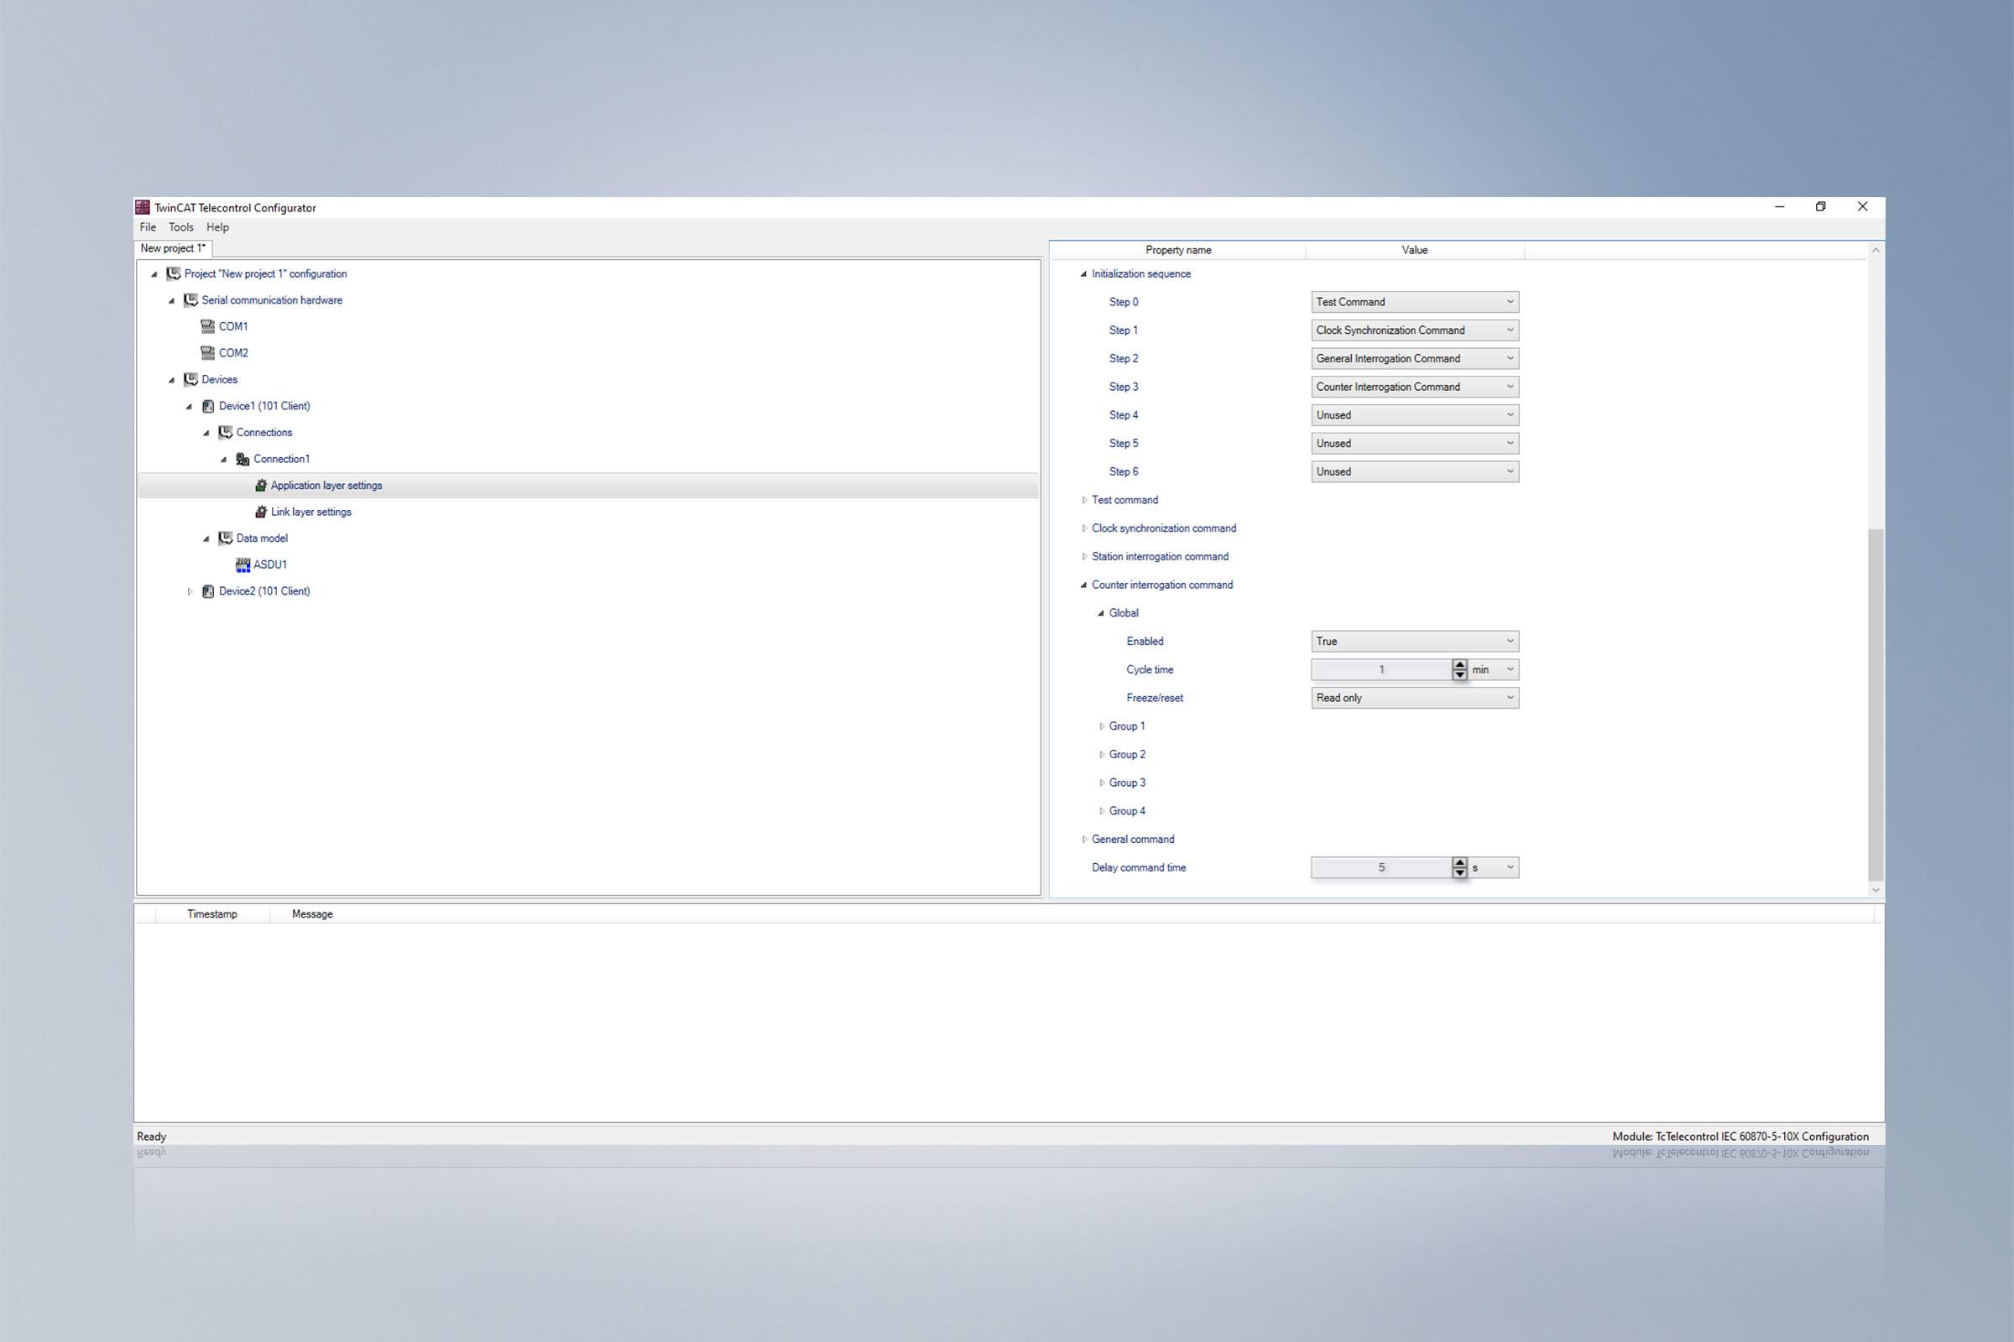Screen dimensions: 2014x1342
Task: Decrease the Delay command time with the down arrow
Action: (x=1459, y=872)
